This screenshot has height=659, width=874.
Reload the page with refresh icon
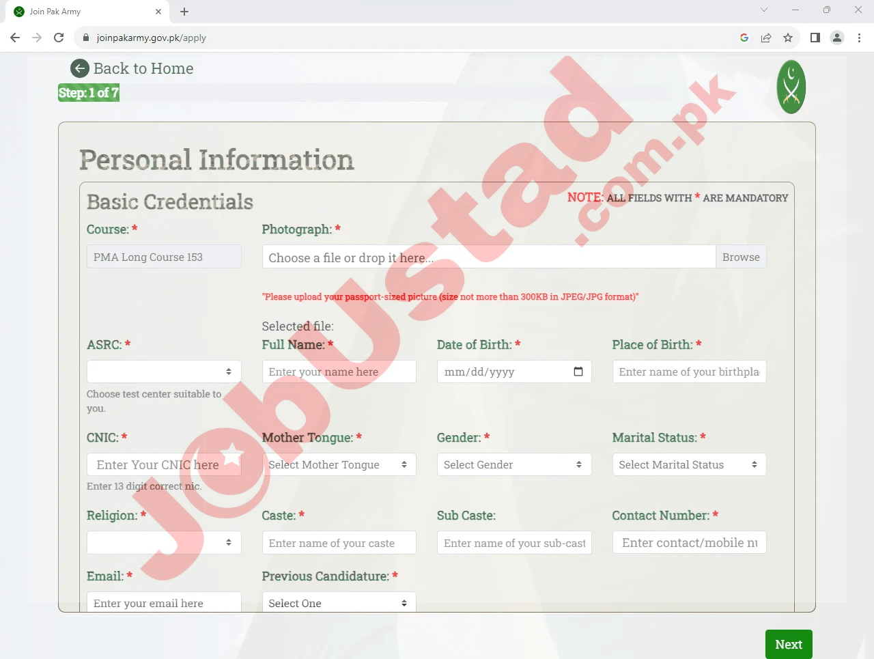pos(59,38)
